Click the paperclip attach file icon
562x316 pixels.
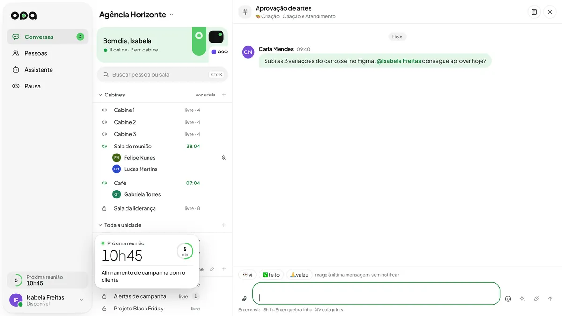click(x=244, y=299)
